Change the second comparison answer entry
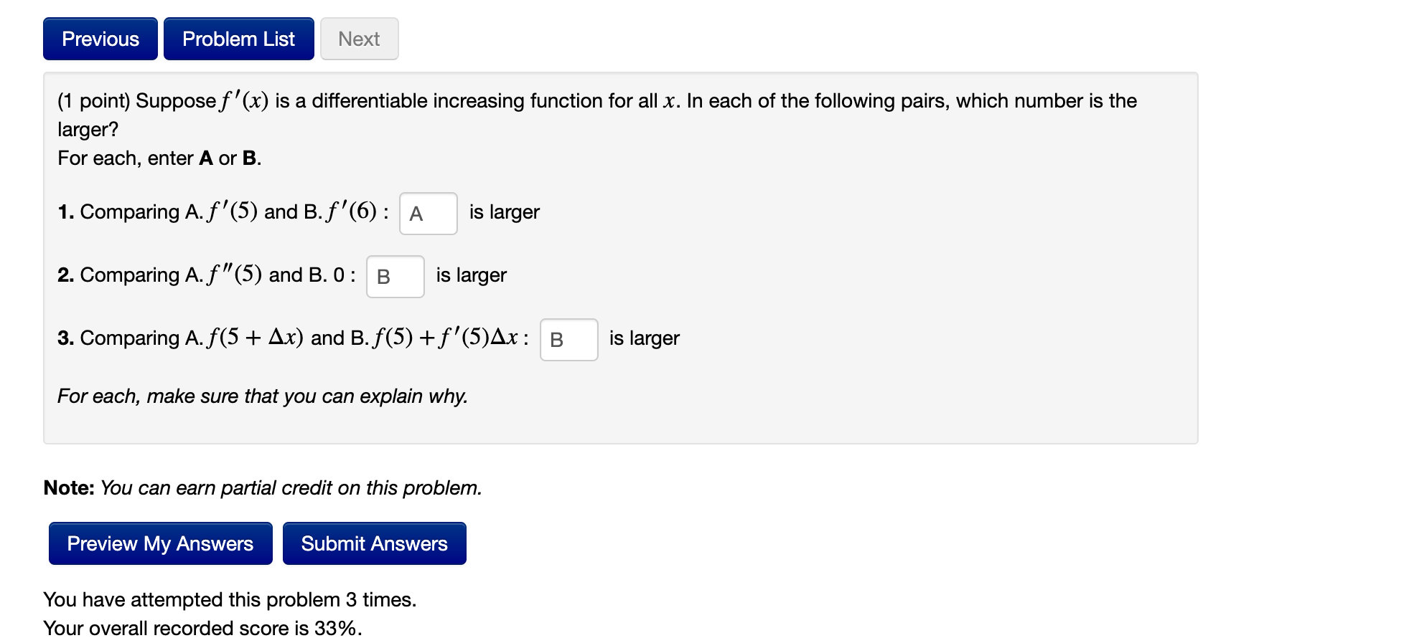Screen dimensions: 1404x638 [394, 277]
